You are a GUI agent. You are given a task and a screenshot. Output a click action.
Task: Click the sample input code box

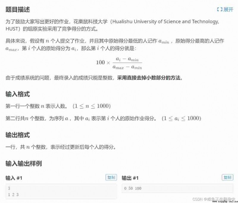click(61, 191)
